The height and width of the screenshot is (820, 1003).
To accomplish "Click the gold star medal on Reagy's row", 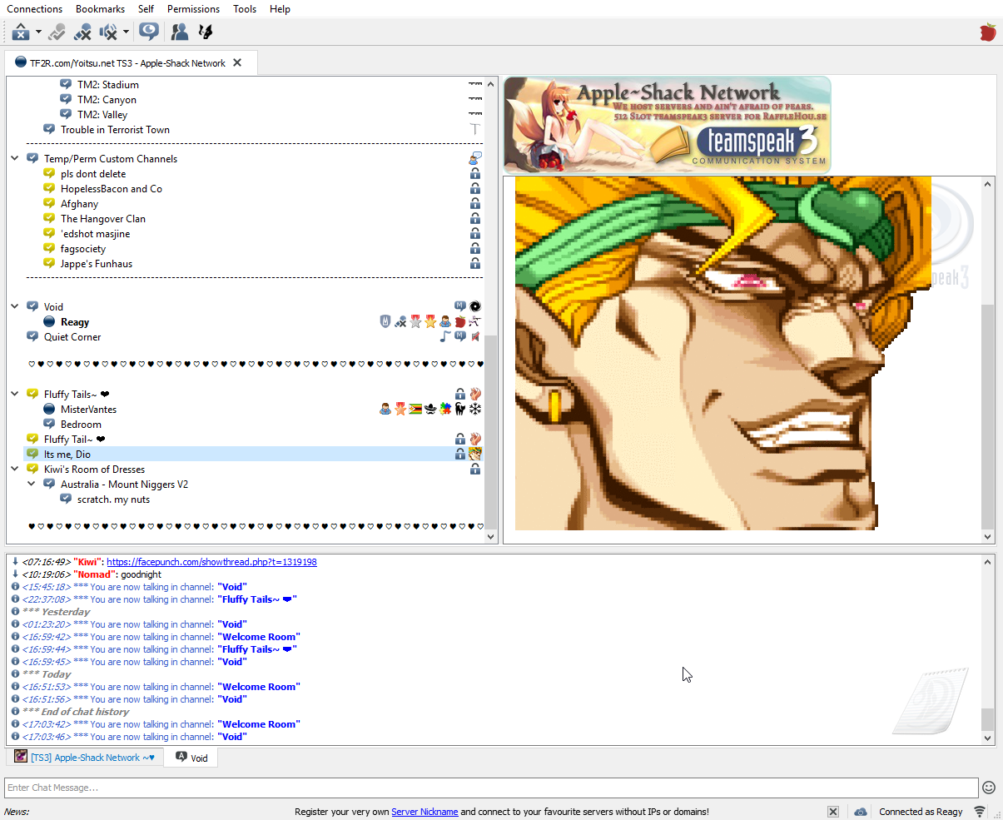I will click(x=430, y=321).
